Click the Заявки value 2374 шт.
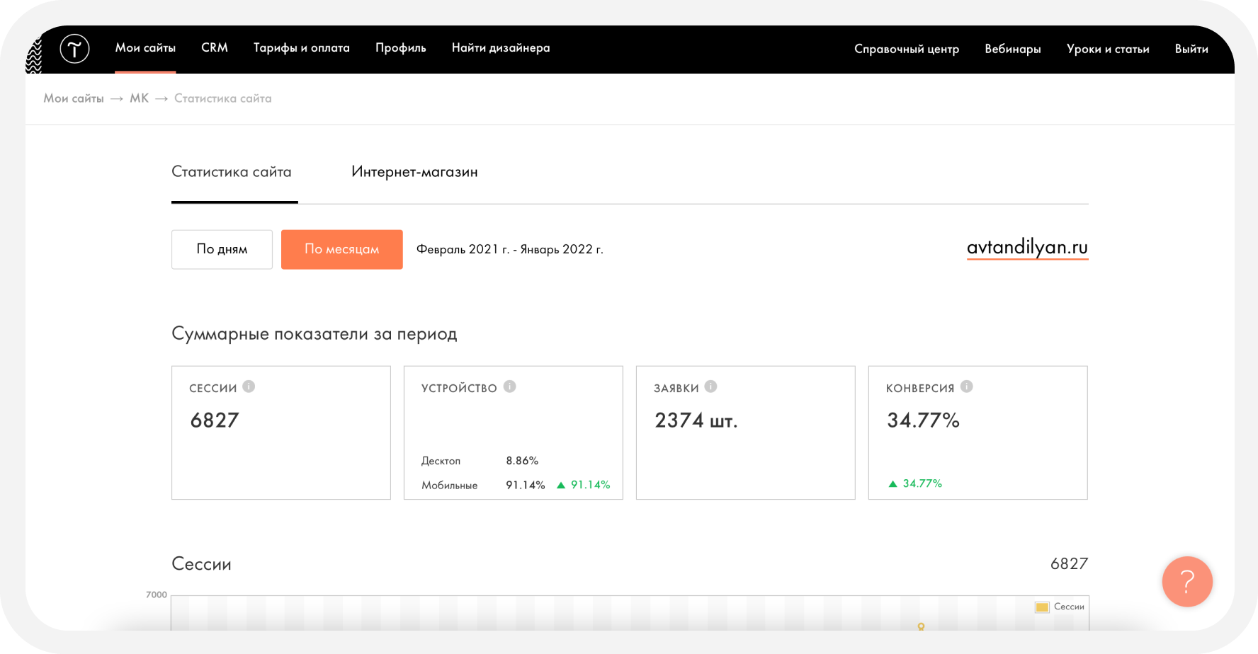 pyautogui.click(x=696, y=420)
